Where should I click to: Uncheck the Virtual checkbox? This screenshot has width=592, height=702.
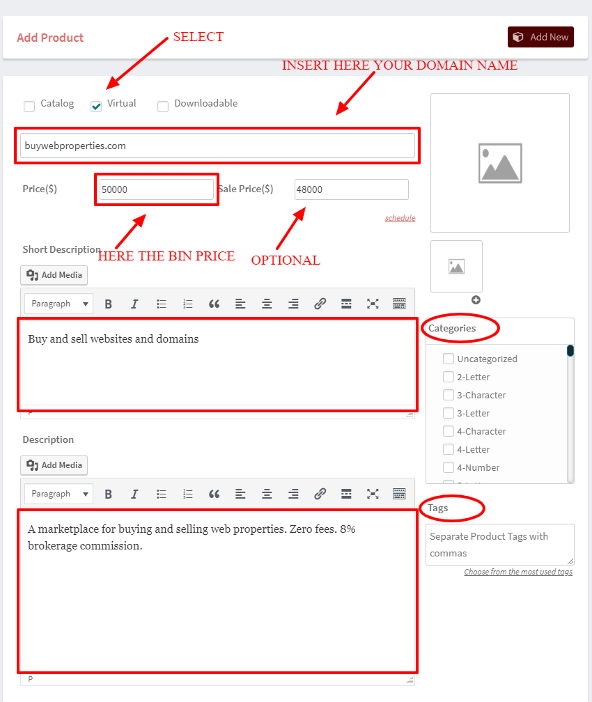pyautogui.click(x=96, y=107)
